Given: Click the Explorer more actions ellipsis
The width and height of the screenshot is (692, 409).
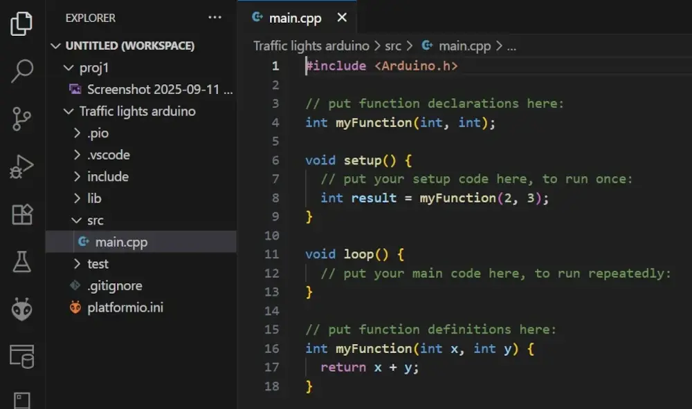Looking at the screenshot, I should coord(215,18).
